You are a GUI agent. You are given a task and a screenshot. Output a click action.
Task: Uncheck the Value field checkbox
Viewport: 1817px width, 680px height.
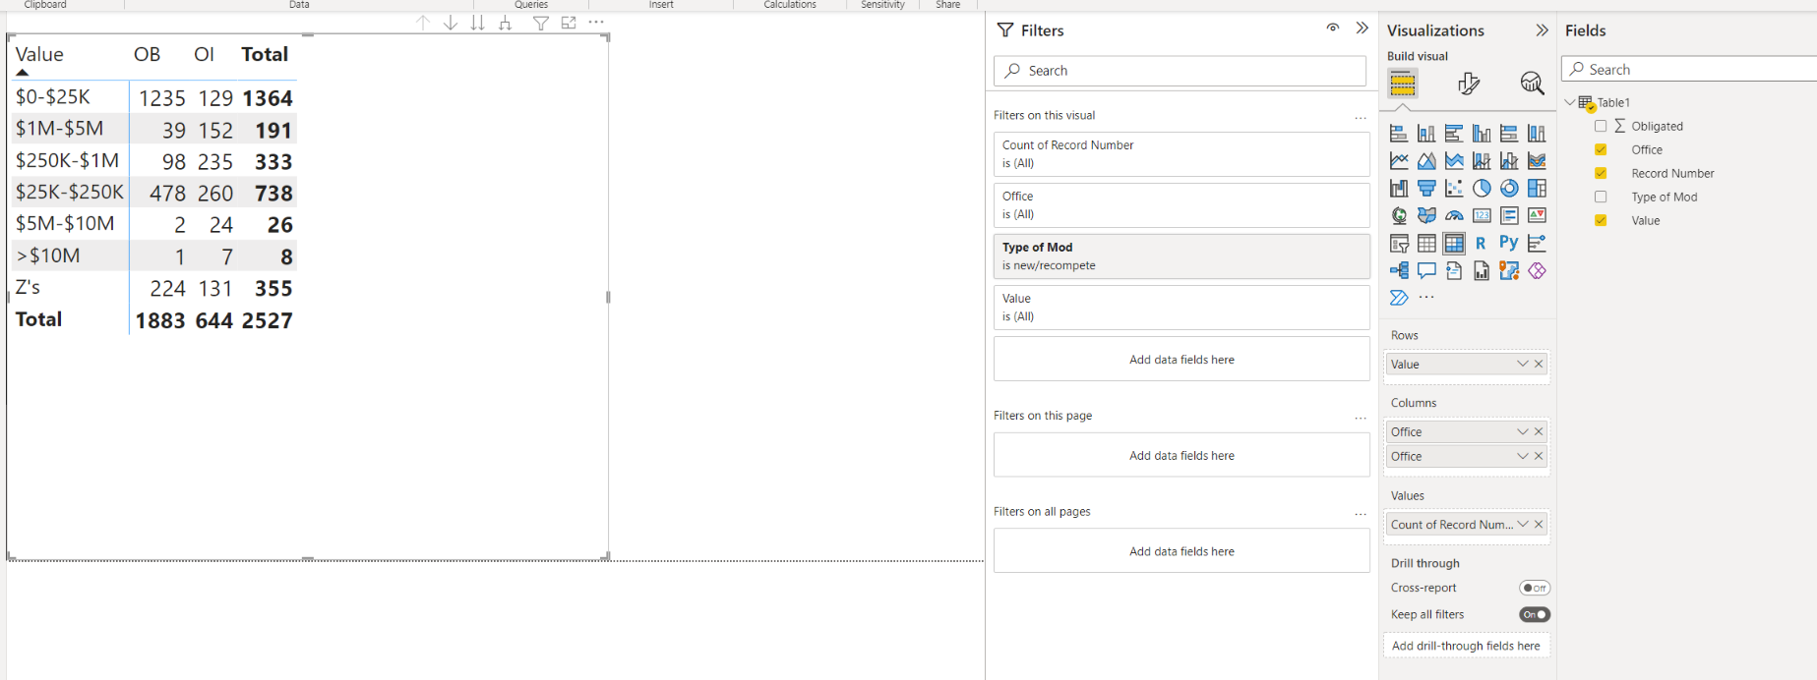click(1601, 220)
